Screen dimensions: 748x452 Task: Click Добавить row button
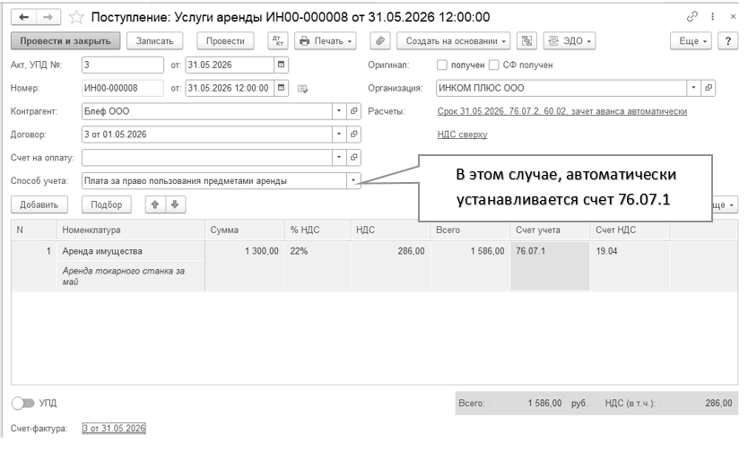pos(39,204)
